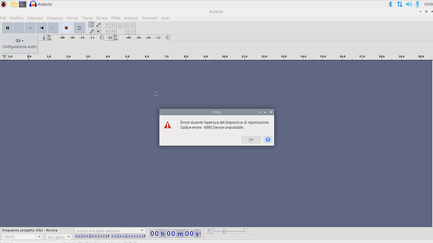Click the project rate 48000 input field
433x243 pixels.
coord(19,237)
